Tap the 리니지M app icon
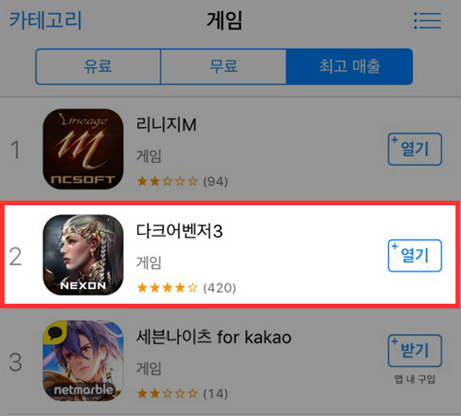This screenshot has width=461, height=416. (x=83, y=149)
